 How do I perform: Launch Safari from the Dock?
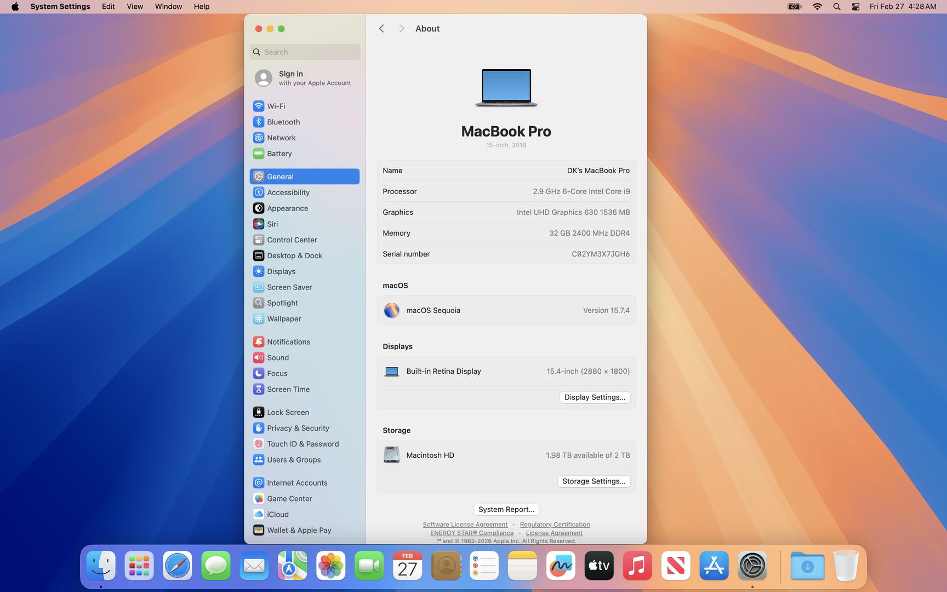point(177,566)
